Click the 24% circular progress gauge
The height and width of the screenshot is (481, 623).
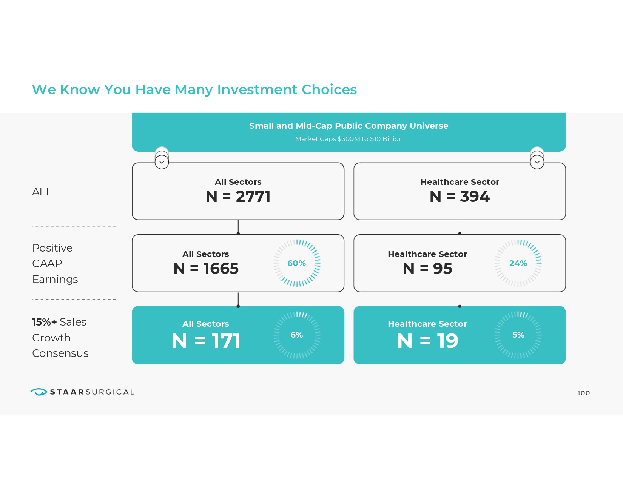pyautogui.click(x=518, y=263)
